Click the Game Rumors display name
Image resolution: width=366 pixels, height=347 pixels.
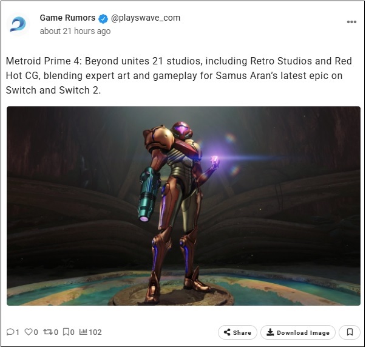[67, 18]
